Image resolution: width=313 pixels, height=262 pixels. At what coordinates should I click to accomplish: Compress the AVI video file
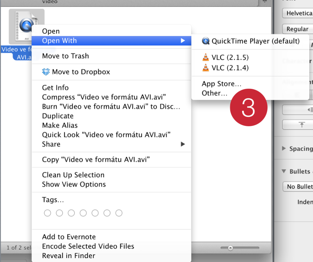click(111, 97)
